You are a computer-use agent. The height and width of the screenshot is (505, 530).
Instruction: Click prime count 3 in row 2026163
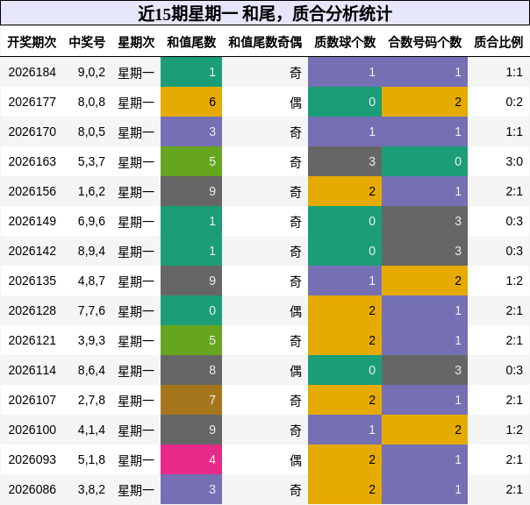(345, 161)
